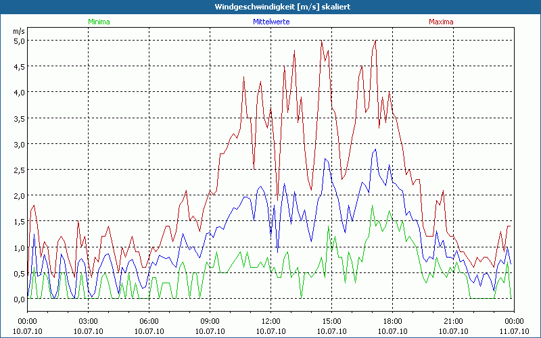
Task: Click the '10.07.10' date under 12:00
Action: tap(271, 331)
